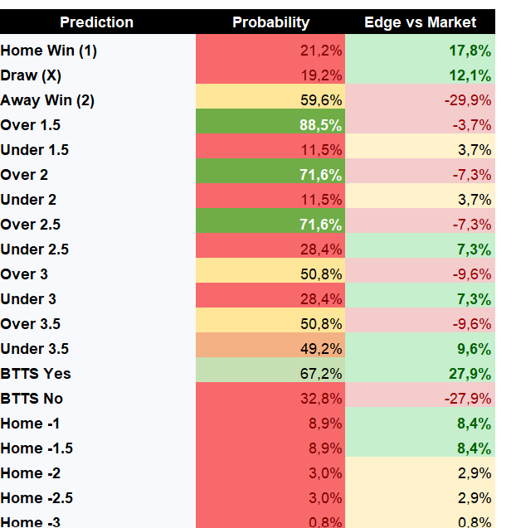Select the Over 1.5 probability cell 88,5%
Screen dimensions: 516x528
[270, 125]
